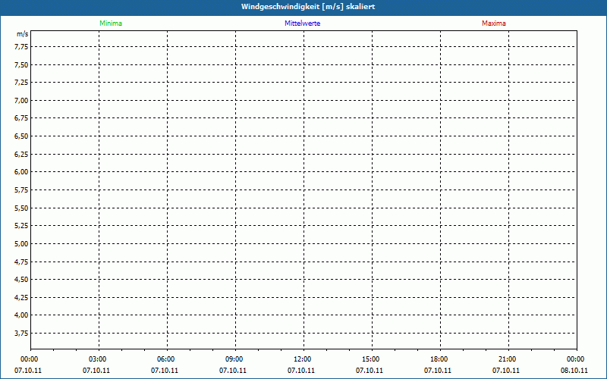Click the '21:00' time axis label

coord(507,359)
